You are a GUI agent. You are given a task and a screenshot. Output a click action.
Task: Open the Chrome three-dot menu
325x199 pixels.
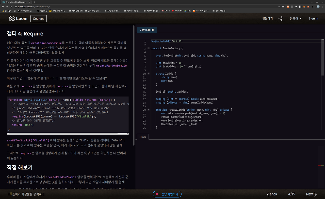(322, 7)
